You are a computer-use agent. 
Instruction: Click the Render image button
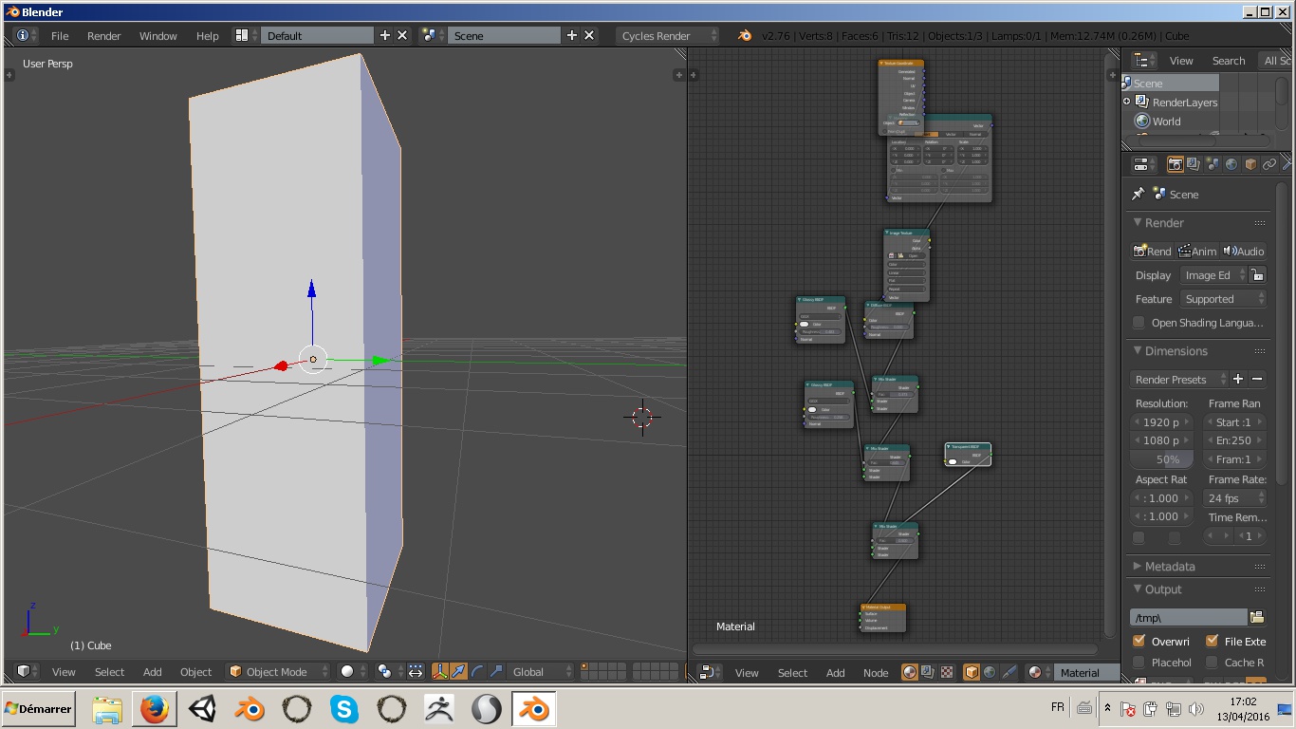[x=1153, y=251]
